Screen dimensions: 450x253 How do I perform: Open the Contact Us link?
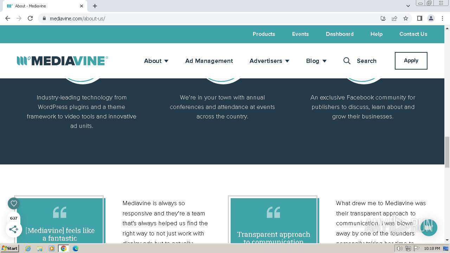[413, 34]
